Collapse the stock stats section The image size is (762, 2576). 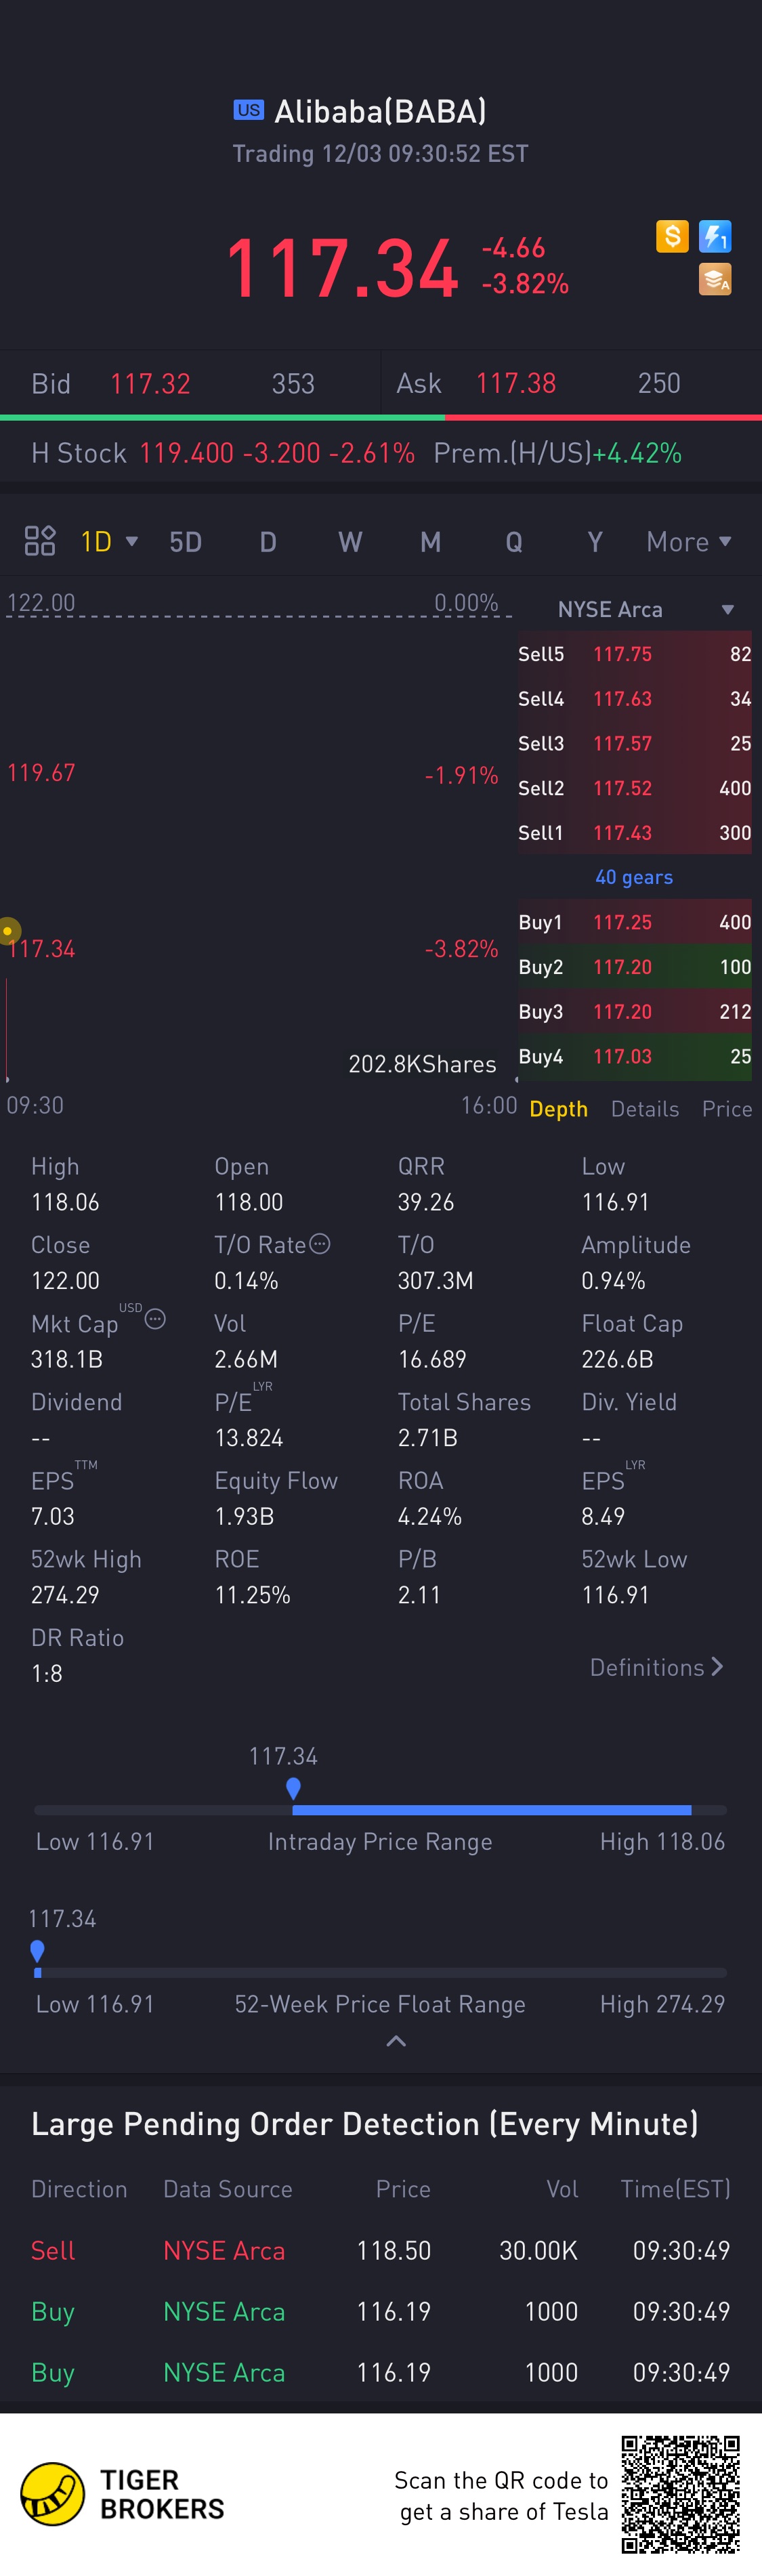pyautogui.click(x=396, y=2041)
